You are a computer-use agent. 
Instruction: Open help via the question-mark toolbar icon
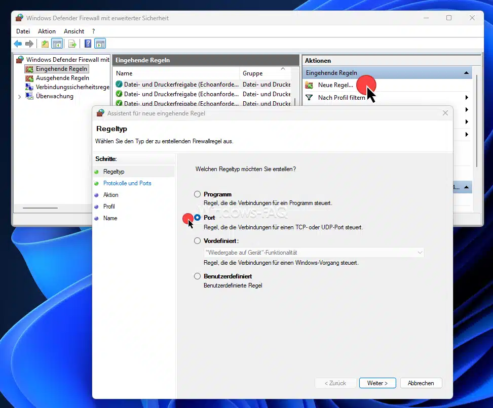tap(88, 44)
